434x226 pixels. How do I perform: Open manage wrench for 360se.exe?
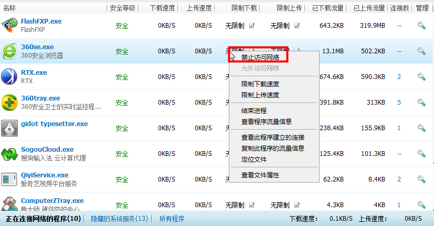click(421, 51)
